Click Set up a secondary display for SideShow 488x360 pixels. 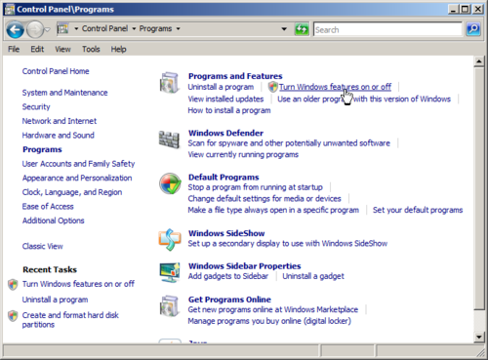pos(288,244)
